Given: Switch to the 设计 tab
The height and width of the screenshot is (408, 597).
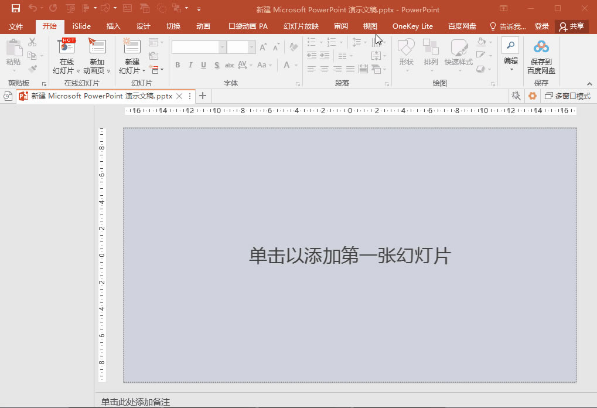Looking at the screenshot, I should [x=143, y=26].
